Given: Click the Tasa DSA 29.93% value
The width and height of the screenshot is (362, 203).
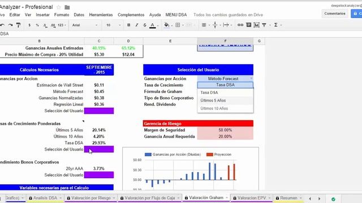Looking at the screenshot, I should (x=99, y=143).
